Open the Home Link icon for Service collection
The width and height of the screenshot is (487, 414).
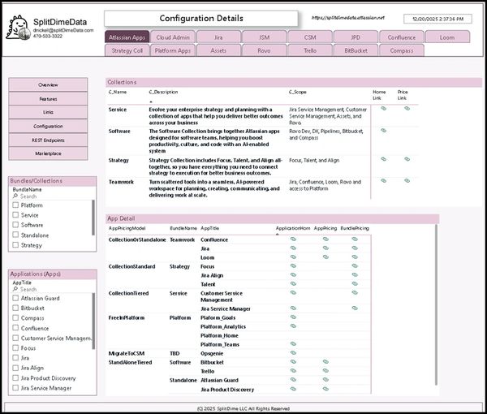(383, 107)
